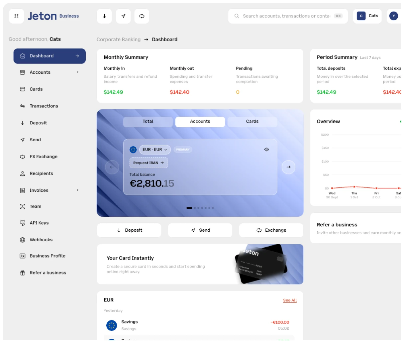
Task: Switch to the Cards tab
Action: tap(252, 122)
